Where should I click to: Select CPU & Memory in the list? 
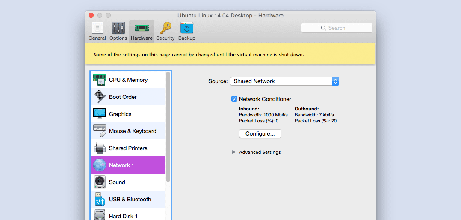[127, 80]
